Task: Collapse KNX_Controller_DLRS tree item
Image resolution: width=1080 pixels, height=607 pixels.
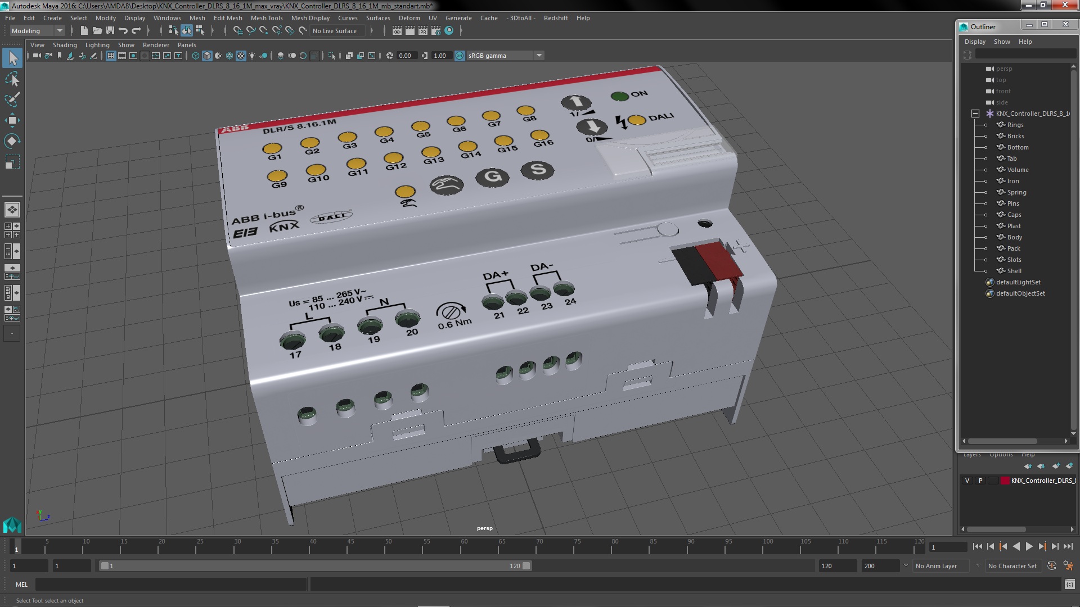Action: point(974,114)
